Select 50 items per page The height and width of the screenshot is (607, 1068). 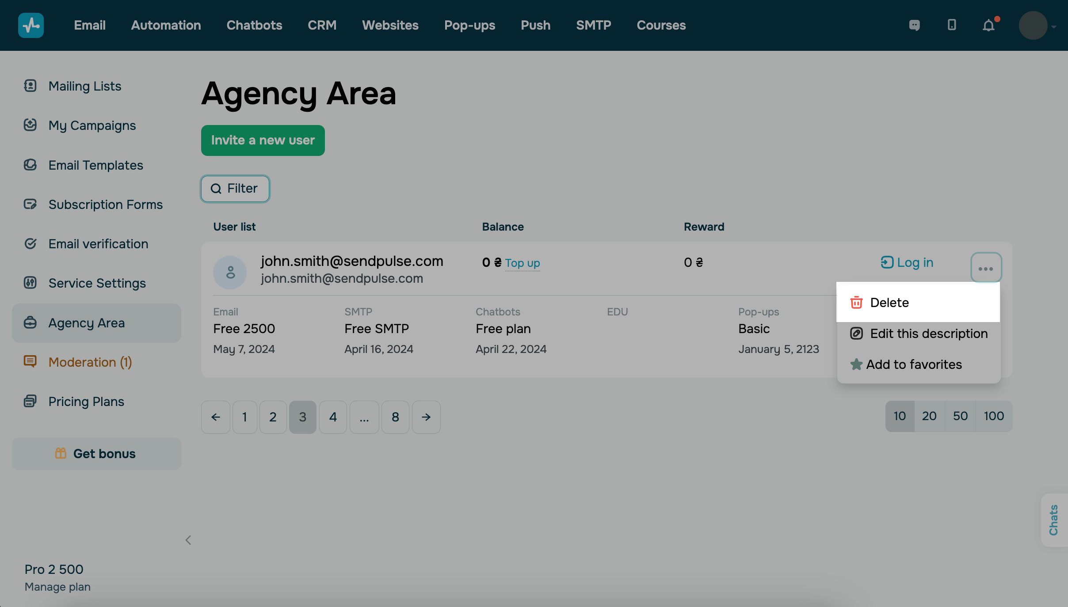[x=960, y=416]
